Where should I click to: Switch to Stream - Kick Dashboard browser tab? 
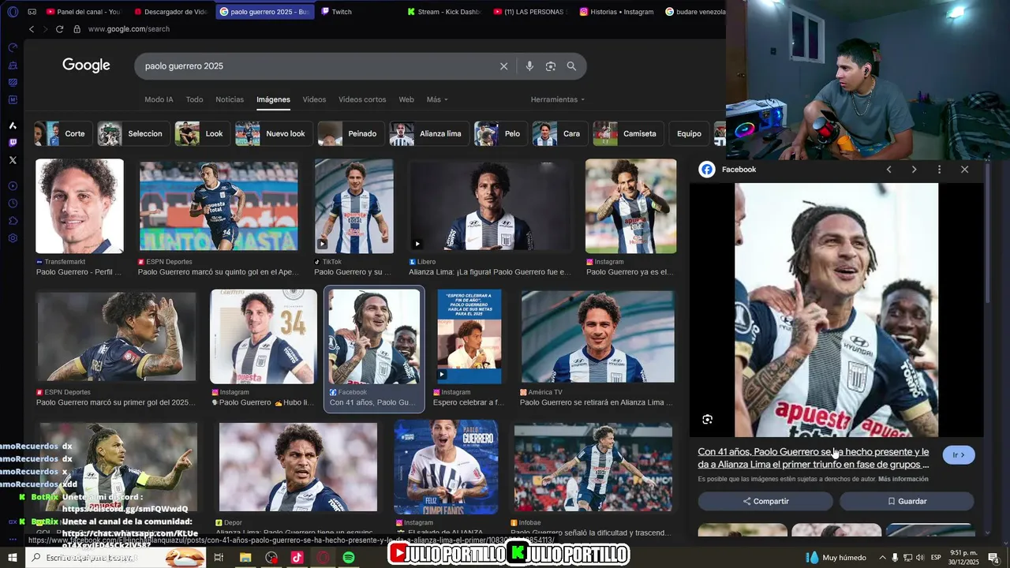click(443, 12)
